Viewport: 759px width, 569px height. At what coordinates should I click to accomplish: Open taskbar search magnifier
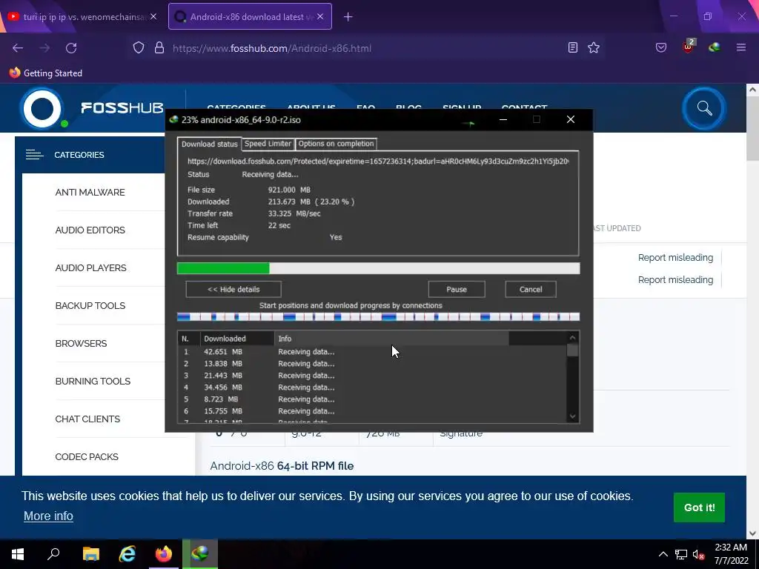coord(53,554)
